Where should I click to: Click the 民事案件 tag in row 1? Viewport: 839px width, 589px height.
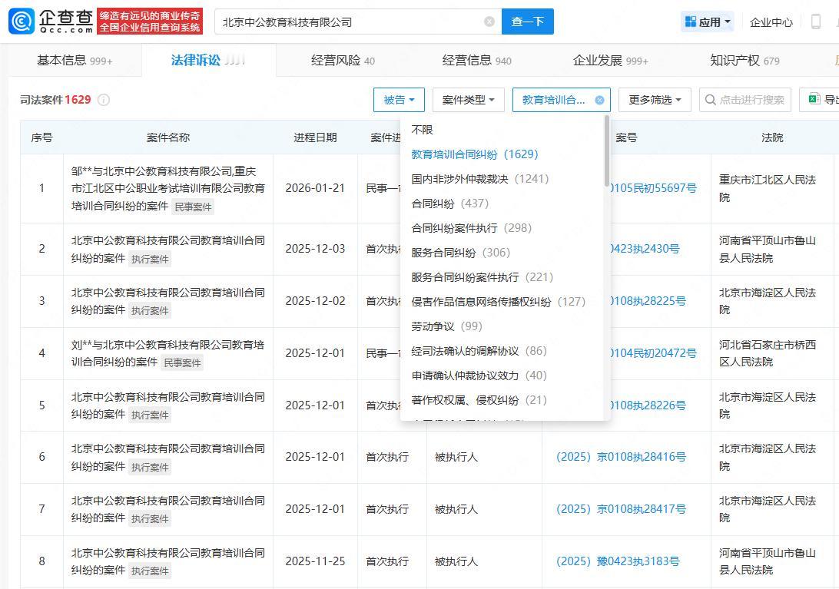tap(193, 207)
